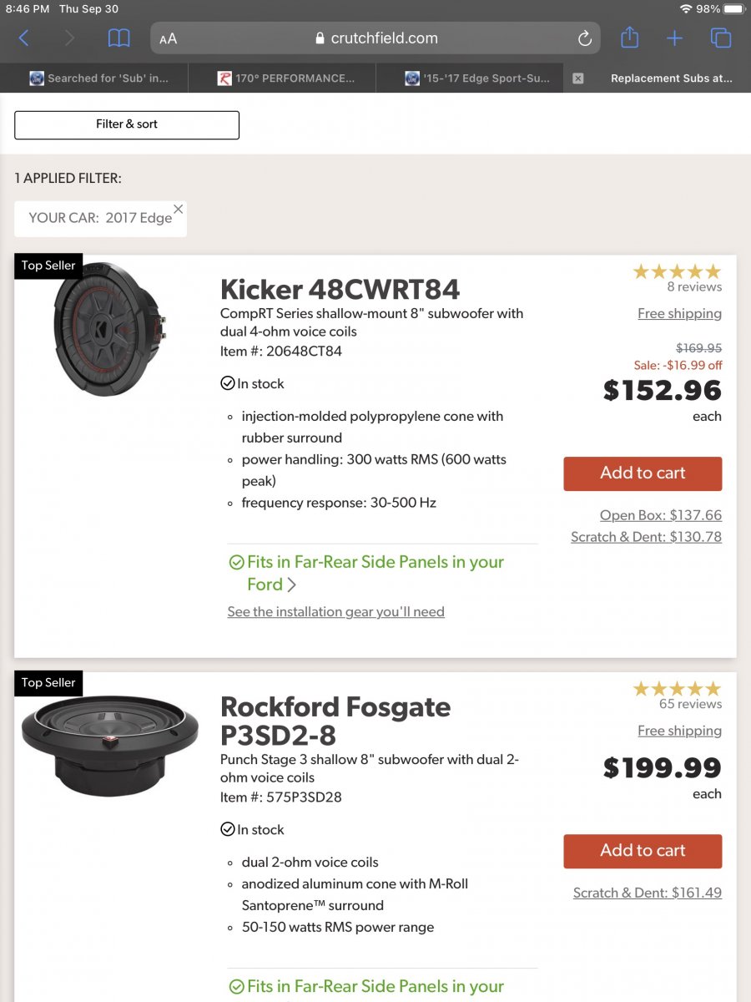This screenshot has width=751, height=1002.
Task: Open the Searched for 'Sub' tab
Action: tap(98, 78)
